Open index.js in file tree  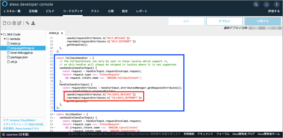[15, 44]
